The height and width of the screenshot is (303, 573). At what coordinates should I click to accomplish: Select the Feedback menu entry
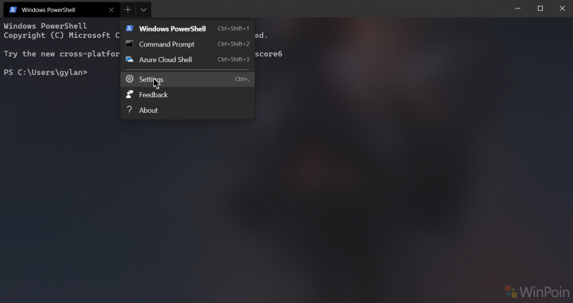188,95
